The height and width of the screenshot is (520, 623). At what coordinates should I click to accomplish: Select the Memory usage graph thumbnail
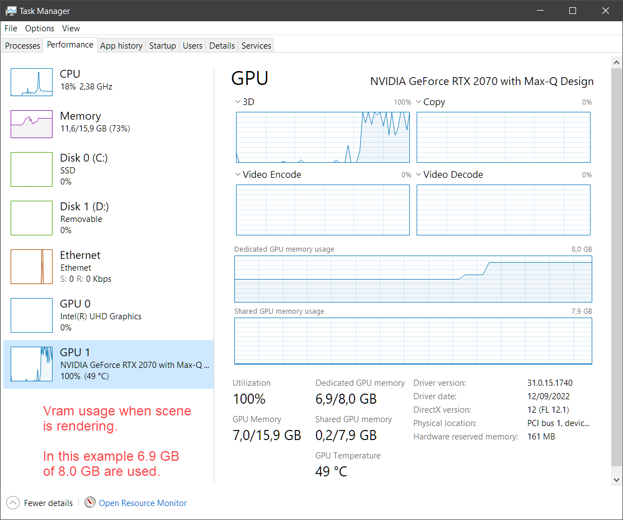tap(31, 124)
